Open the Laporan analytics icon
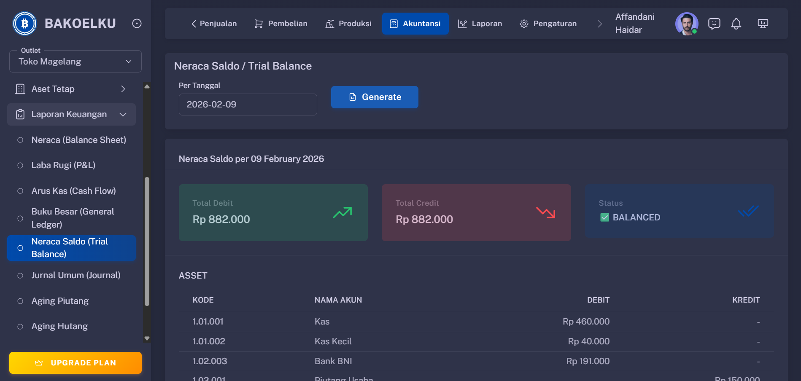 point(463,24)
